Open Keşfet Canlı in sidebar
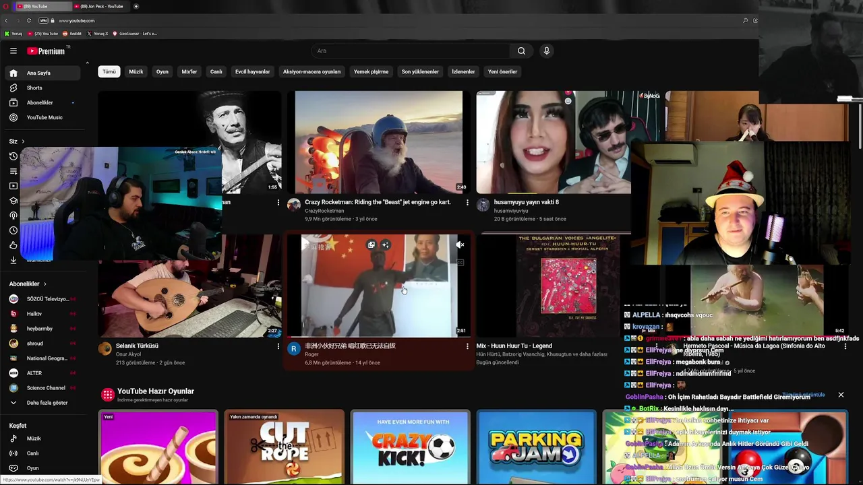This screenshot has height=485, width=863. [42, 453]
